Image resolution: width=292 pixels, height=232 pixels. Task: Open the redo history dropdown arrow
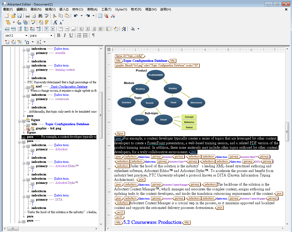click(93, 16)
